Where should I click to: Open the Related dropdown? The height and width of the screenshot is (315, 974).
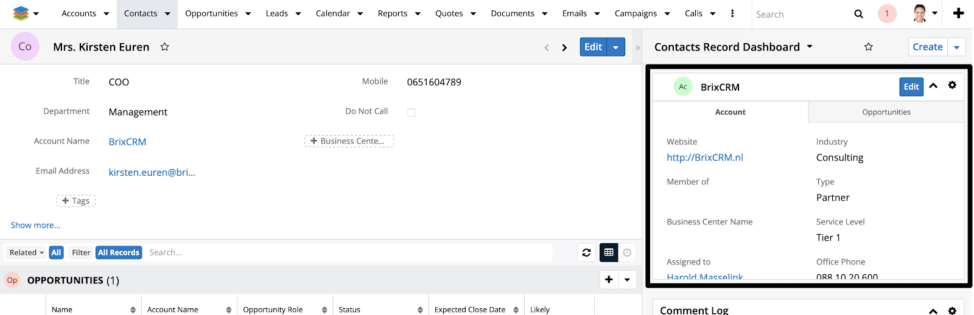pyautogui.click(x=26, y=252)
